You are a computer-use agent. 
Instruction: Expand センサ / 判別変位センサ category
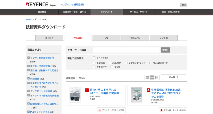(28, 58)
